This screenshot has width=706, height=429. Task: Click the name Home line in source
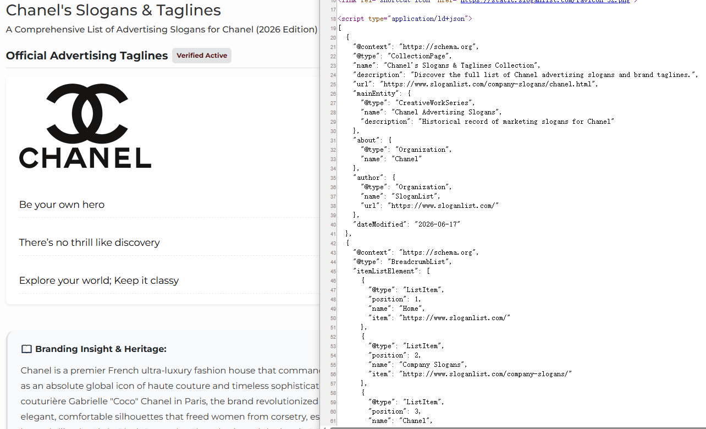click(x=396, y=309)
